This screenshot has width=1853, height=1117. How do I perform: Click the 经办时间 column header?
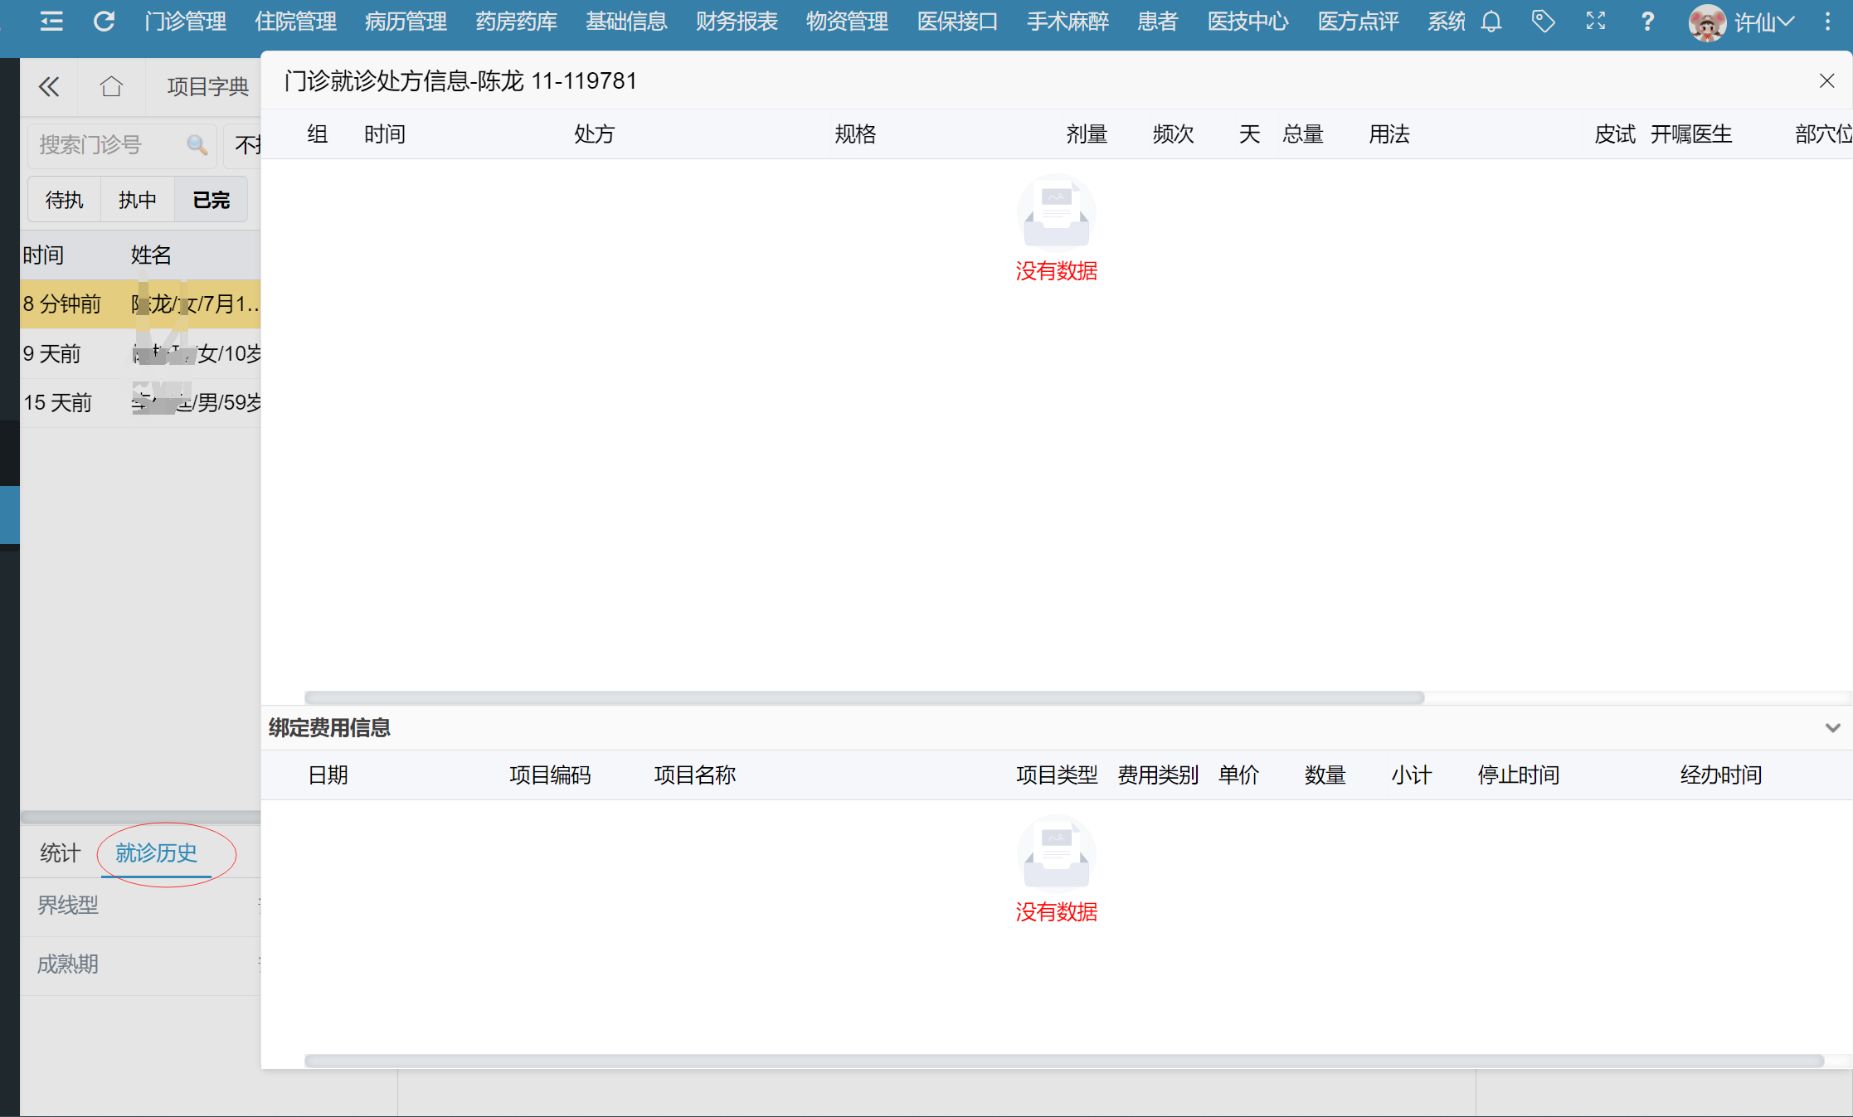1721,775
